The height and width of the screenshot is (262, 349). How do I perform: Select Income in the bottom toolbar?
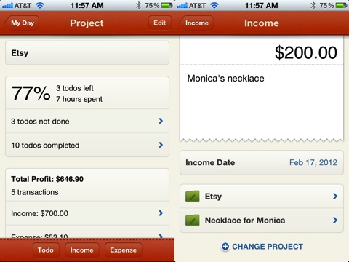82,250
